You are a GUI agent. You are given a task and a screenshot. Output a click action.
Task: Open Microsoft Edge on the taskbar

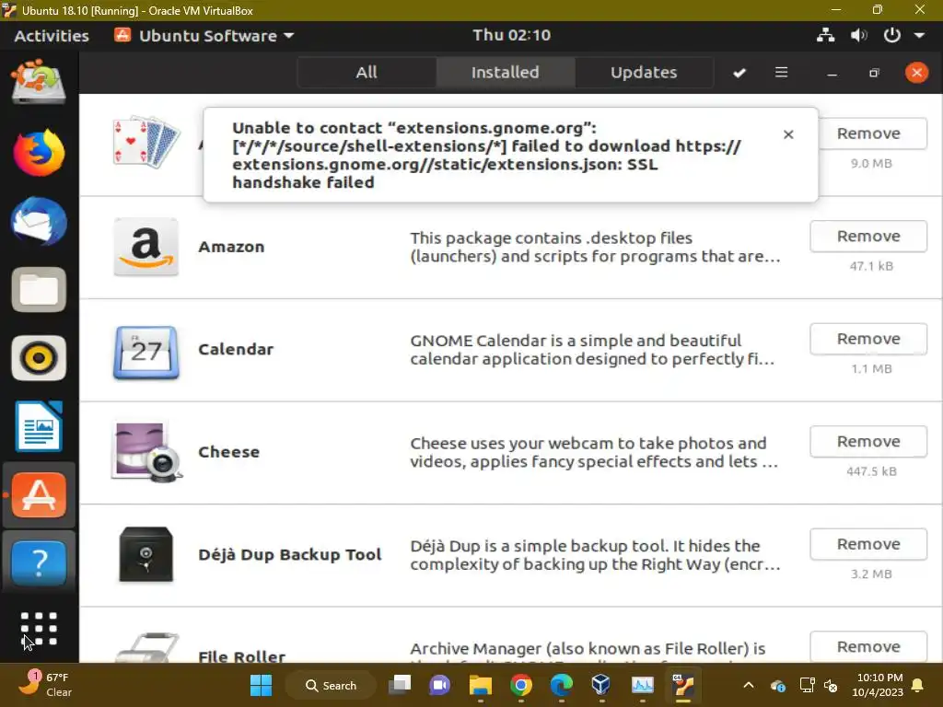click(561, 685)
